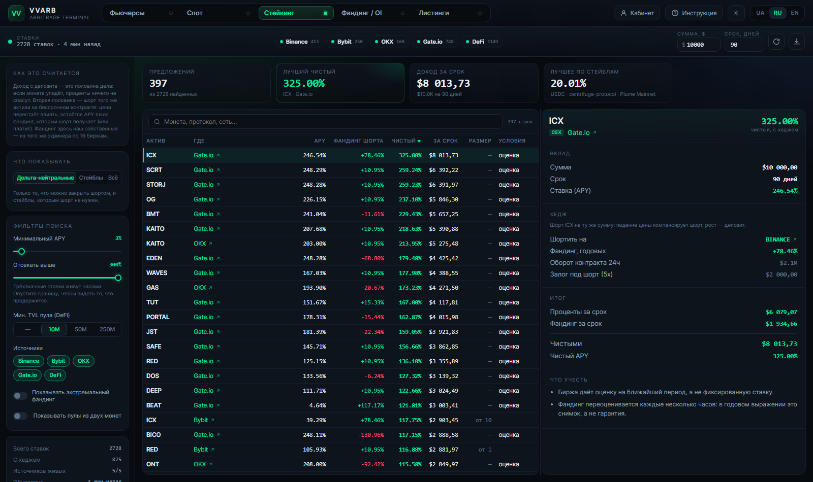Click the DeFi 1149 status chip in header
The image size is (813, 482).
[x=482, y=42]
